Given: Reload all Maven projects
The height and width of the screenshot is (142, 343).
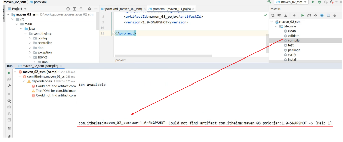Looking at the screenshot, I should pos(273,15).
